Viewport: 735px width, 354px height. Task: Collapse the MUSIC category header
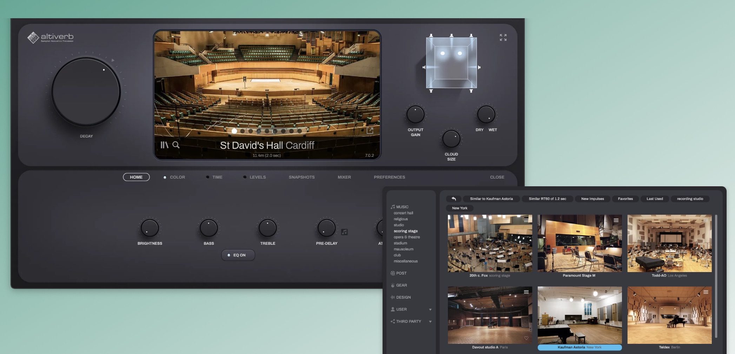pyautogui.click(x=400, y=207)
